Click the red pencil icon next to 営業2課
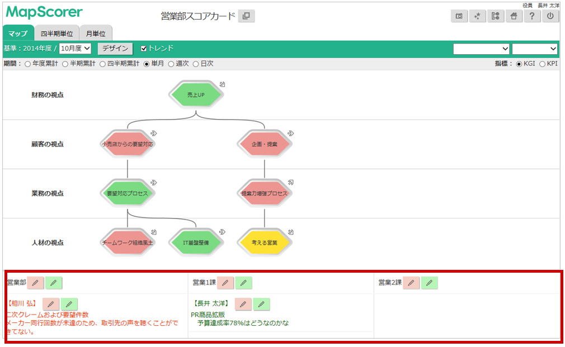Image resolution: width=565 pixels, height=347 pixels. pyautogui.click(x=411, y=283)
